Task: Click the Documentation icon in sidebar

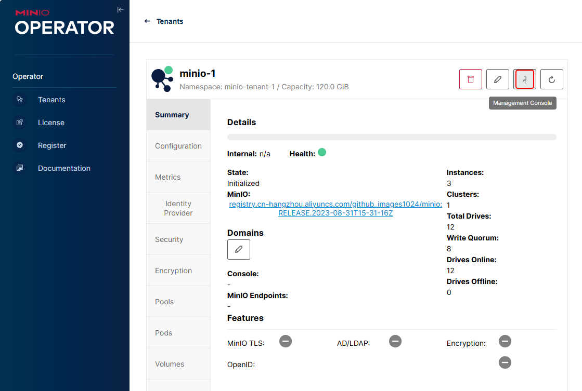Action: [20, 168]
